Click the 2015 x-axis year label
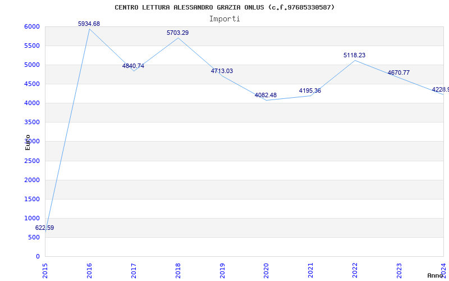Viewport: 449px width, 281px height. pyautogui.click(x=45, y=270)
